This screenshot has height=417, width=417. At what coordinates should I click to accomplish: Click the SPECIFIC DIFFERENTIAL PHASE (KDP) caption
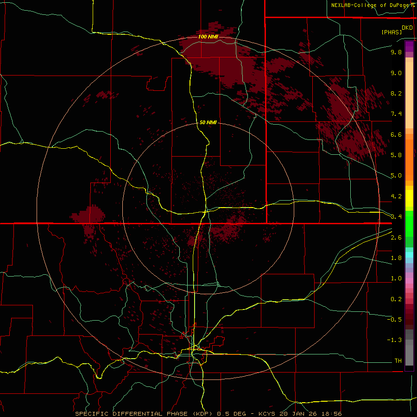pyautogui.click(x=145, y=414)
